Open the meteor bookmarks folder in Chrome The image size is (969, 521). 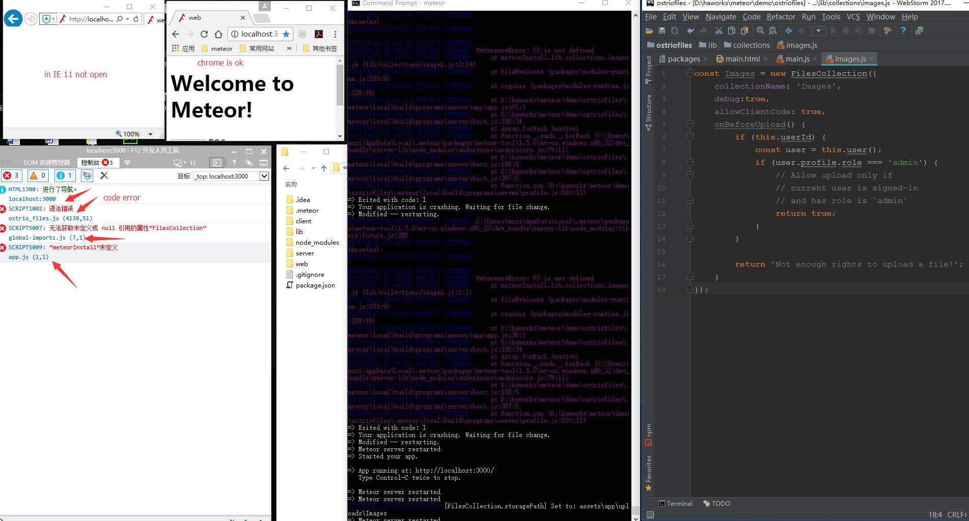(x=217, y=48)
